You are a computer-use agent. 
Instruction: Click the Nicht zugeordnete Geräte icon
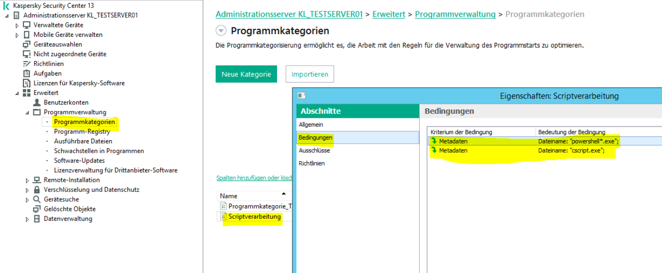(27, 54)
